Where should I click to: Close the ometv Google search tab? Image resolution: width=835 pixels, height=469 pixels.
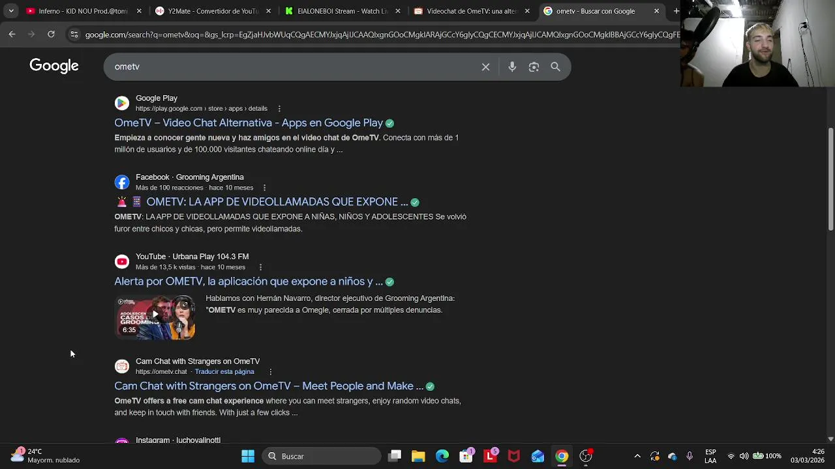(656, 11)
